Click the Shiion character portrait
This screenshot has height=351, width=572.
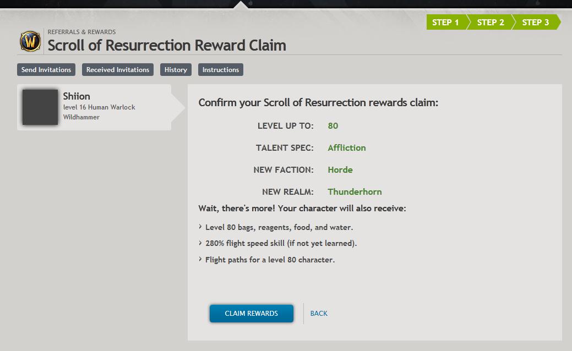(x=40, y=107)
